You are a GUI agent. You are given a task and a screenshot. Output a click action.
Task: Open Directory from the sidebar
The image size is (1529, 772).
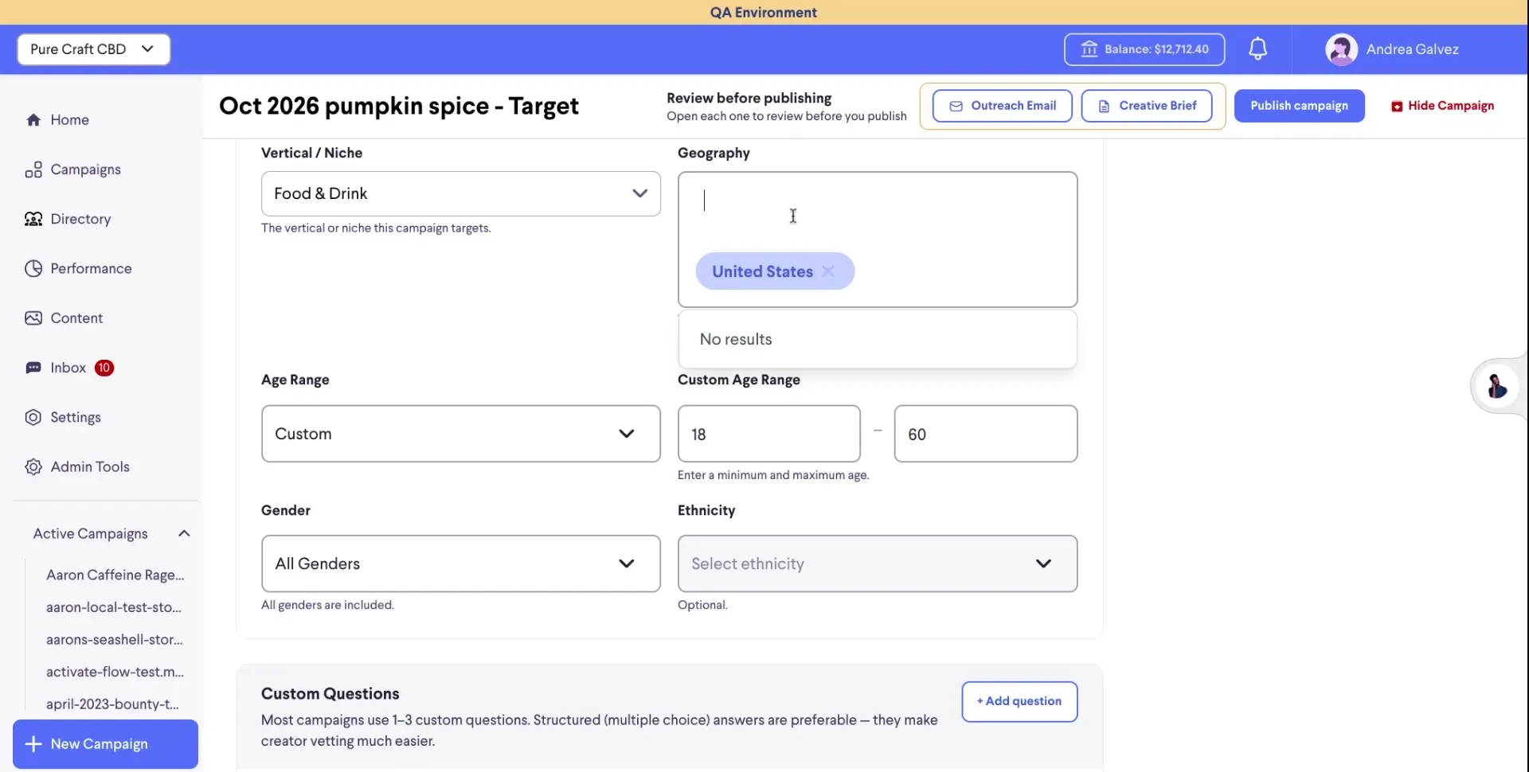coord(80,219)
